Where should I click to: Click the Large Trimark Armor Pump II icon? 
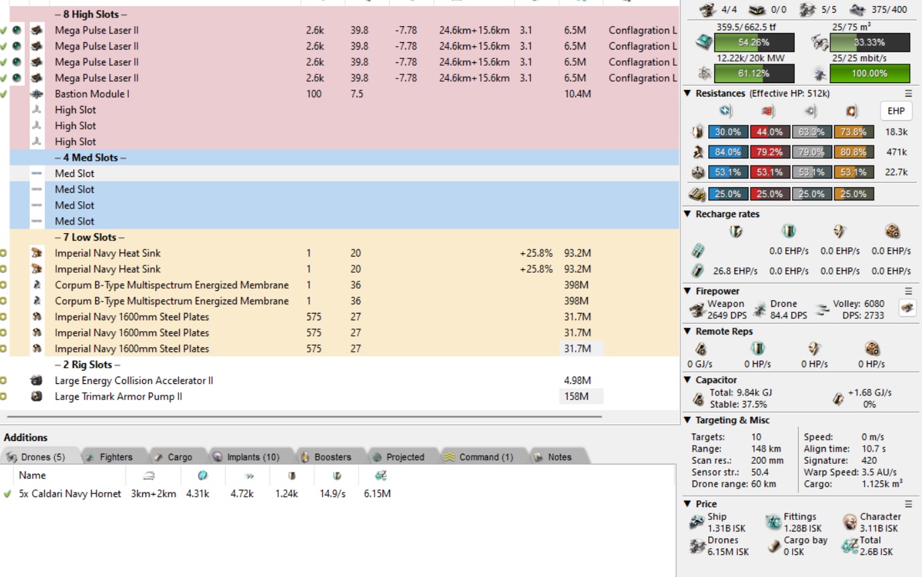(x=37, y=397)
